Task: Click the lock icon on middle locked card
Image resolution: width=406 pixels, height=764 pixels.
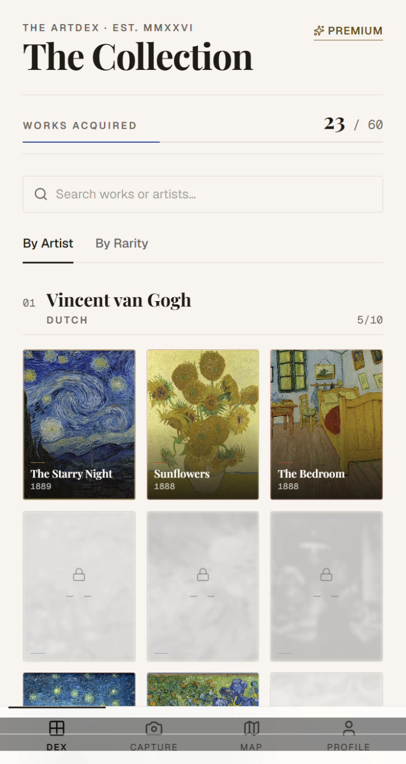Action: click(202, 574)
